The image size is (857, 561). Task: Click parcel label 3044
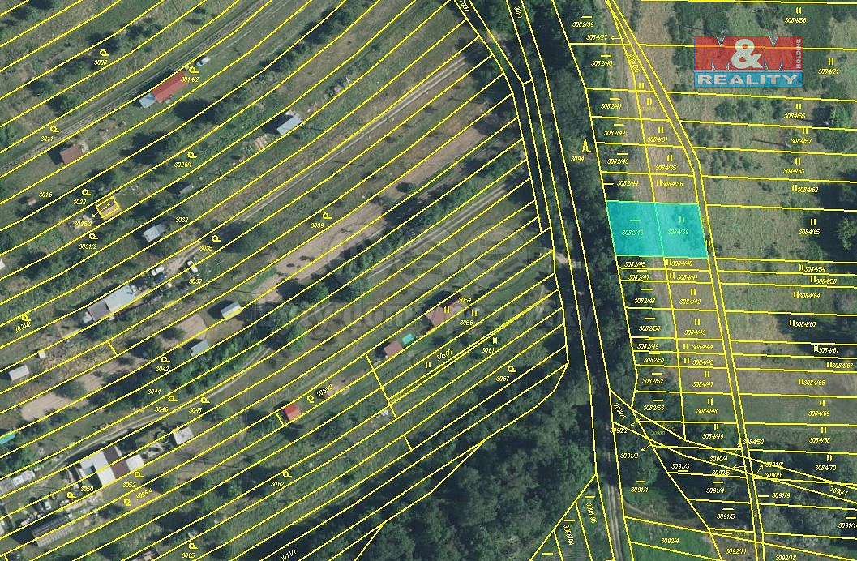pyautogui.click(x=153, y=392)
